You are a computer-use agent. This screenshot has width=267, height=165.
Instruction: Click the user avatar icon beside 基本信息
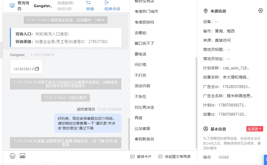tap(205, 129)
